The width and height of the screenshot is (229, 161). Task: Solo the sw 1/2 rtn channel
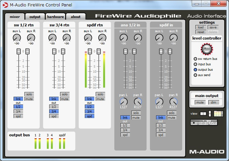point(29,94)
